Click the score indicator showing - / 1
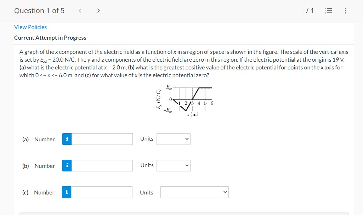Viewport: 363px width, 215px height. (x=307, y=10)
